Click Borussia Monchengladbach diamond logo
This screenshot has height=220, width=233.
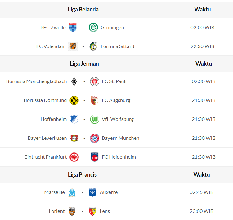tap(74, 81)
